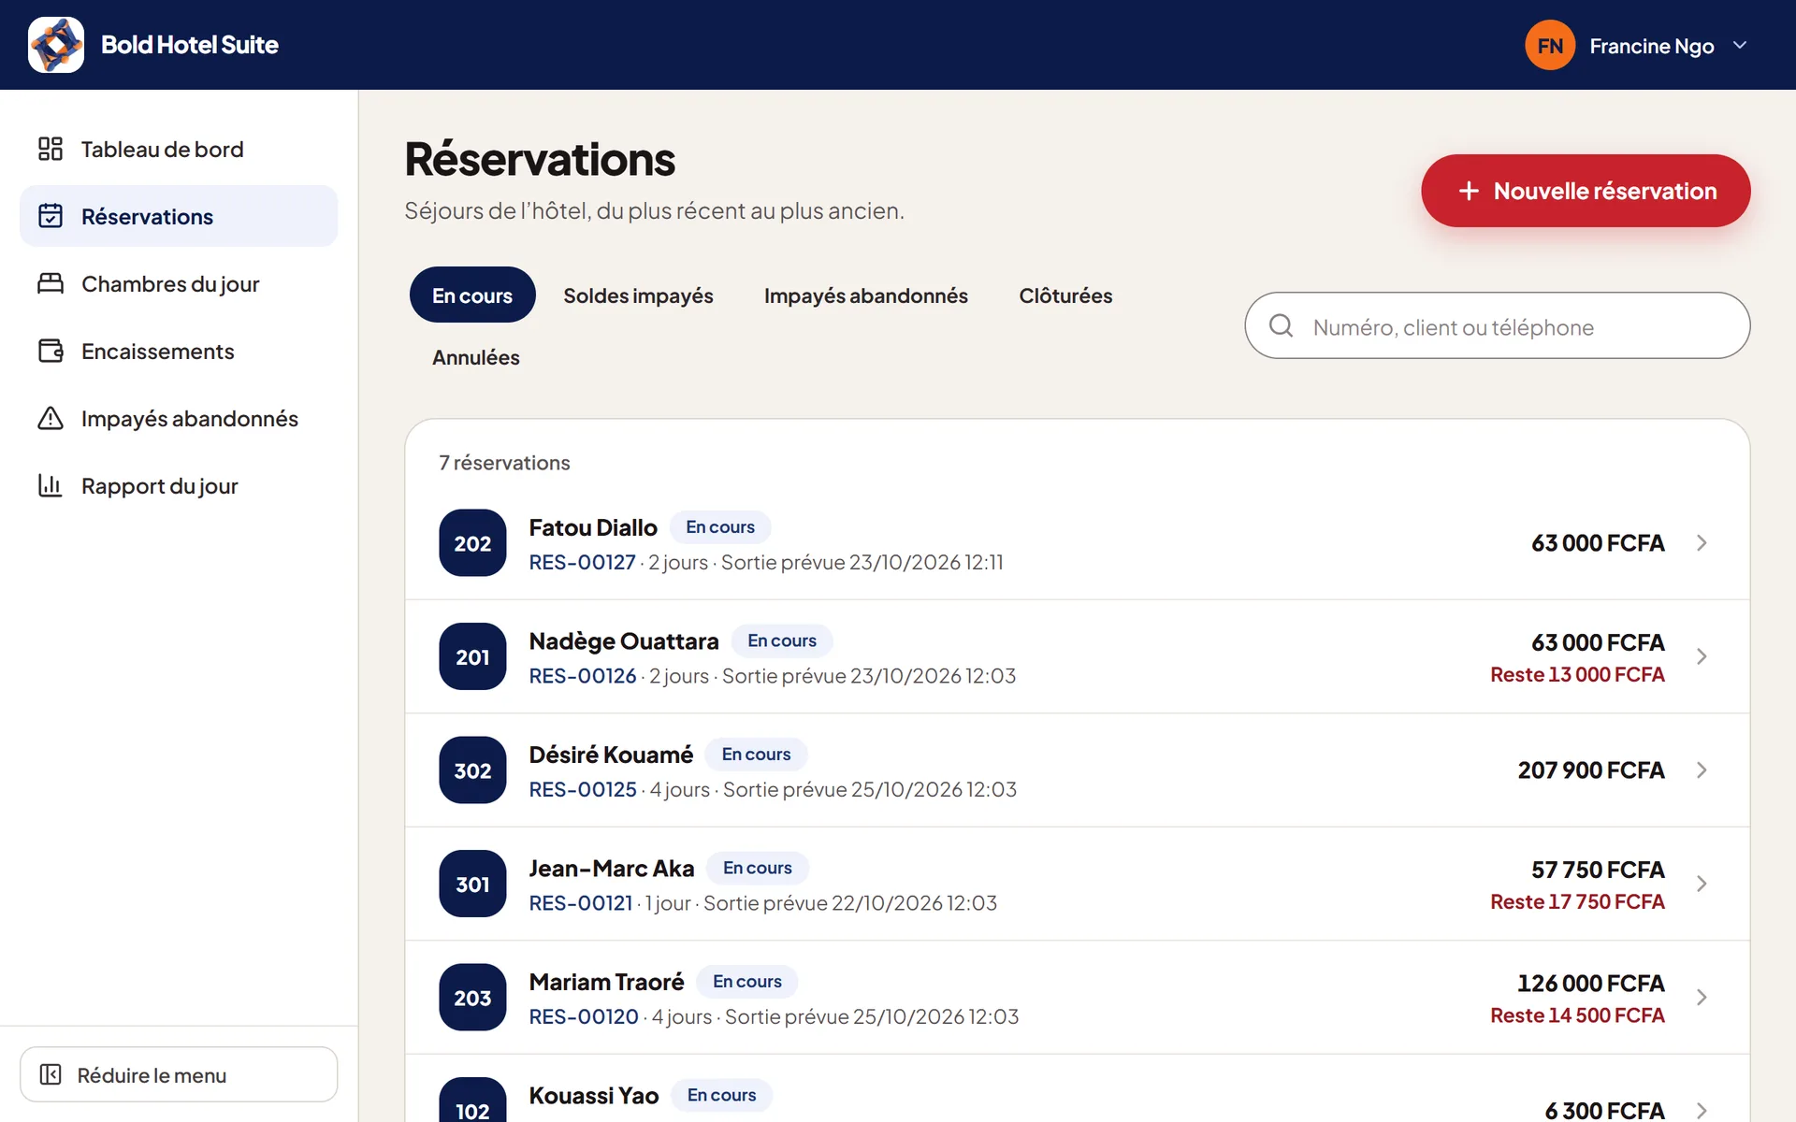
Task: Switch to the Clôturées tab
Action: 1065,295
